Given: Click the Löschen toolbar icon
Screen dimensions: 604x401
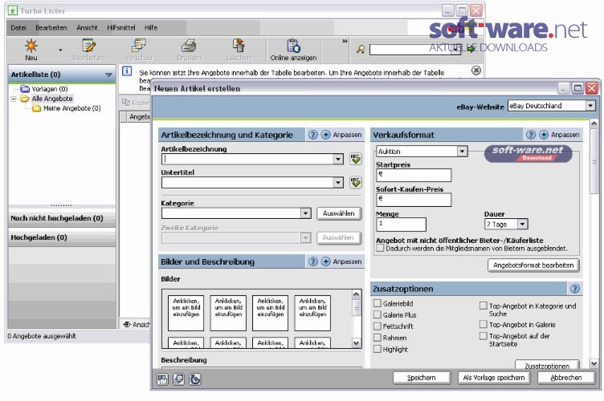Looking at the screenshot, I should pos(239,46).
